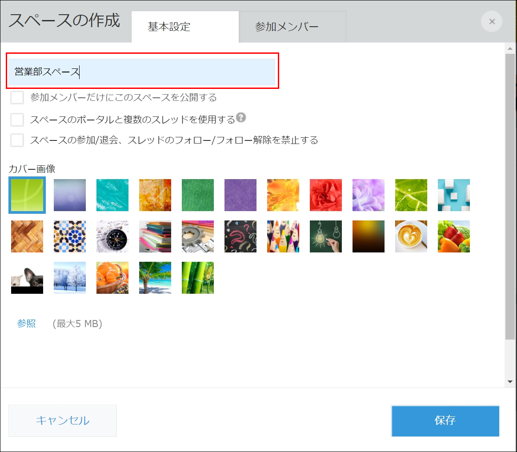Choose the red rose cover image
This screenshot has width=517, height=452.
pos(325,195)
